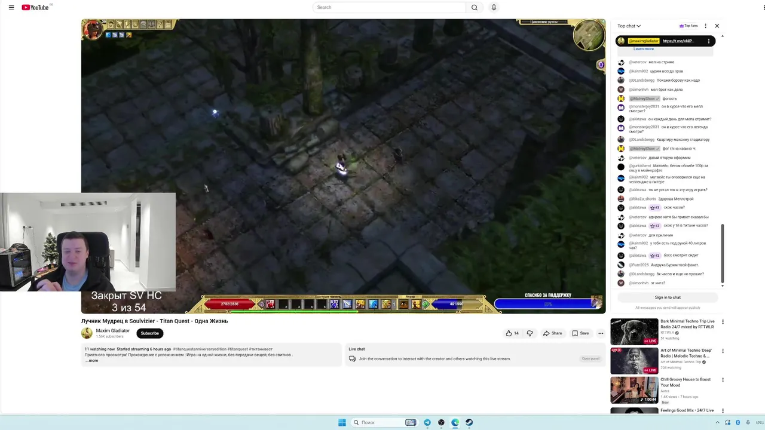
Task: Dislike the live stream video
Action: pyautogui.click(x=530, y=333)
